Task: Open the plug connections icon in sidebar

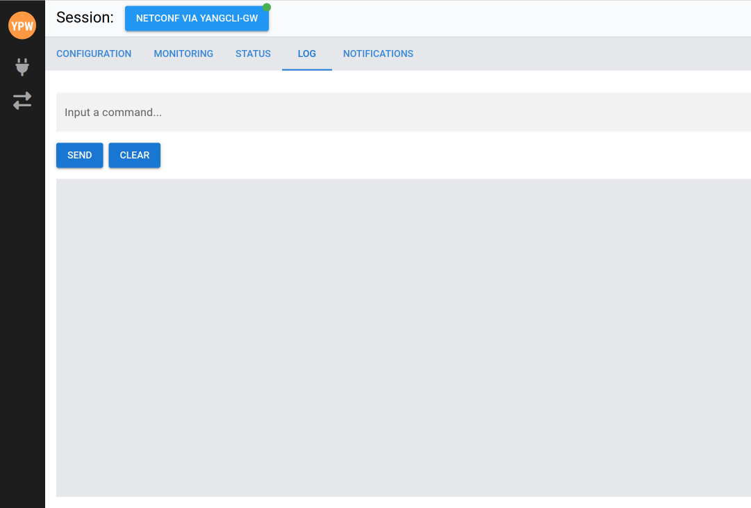Action: [22, 67]
